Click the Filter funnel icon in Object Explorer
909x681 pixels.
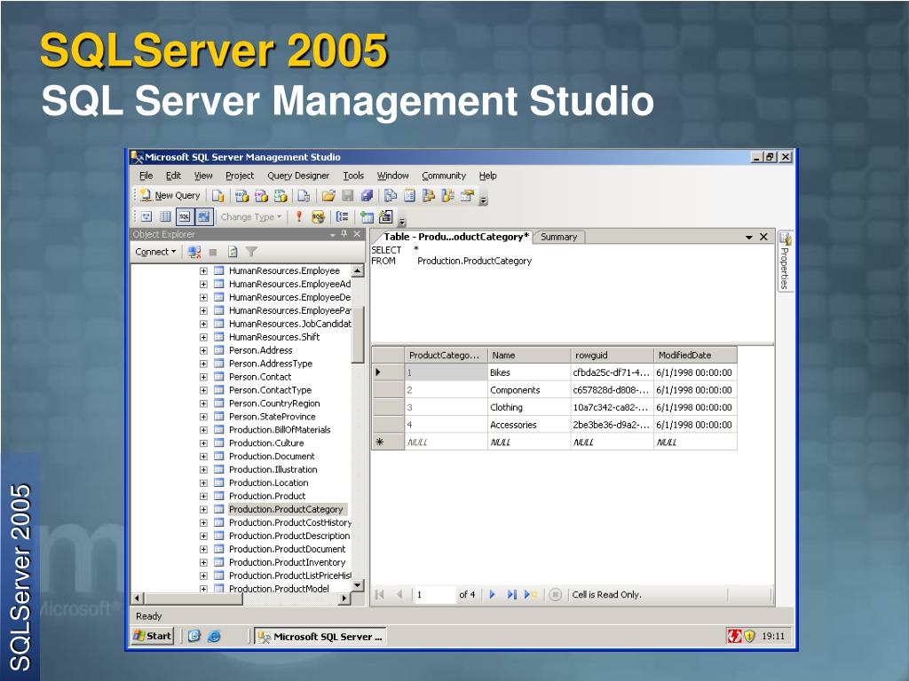[251, 252]
